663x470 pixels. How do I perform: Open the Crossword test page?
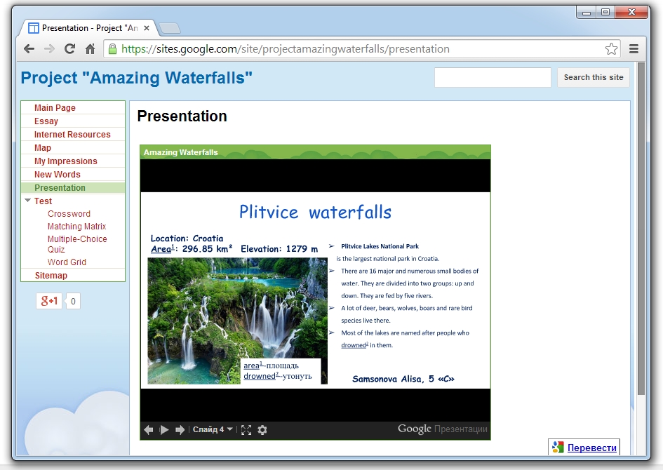(69, 214)
